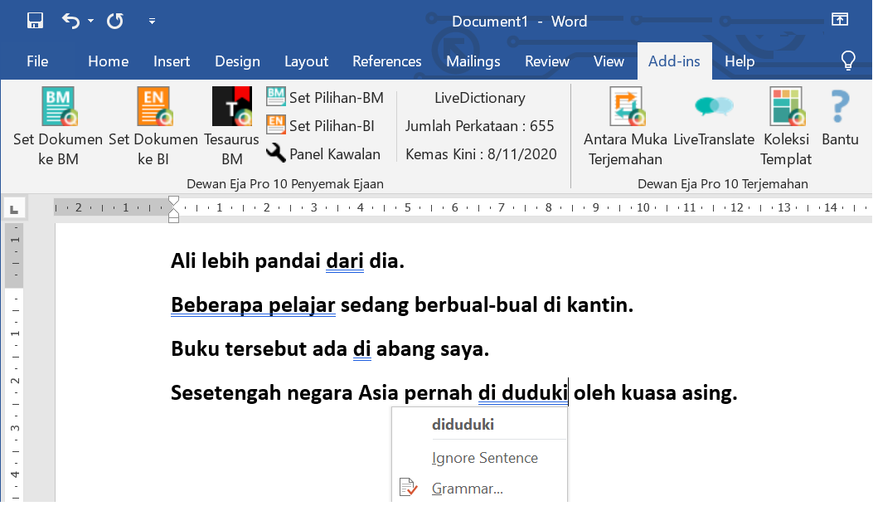Click Set Dokumen ke BM icon
Viewport: 873px width, 506px height.
click(x=58, y=106)
